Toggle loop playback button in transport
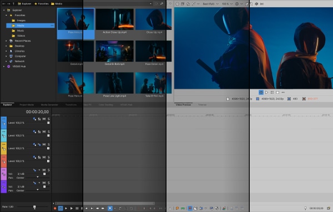The width and height of the screenshot is (333, 212). click(x=60, y=209)
